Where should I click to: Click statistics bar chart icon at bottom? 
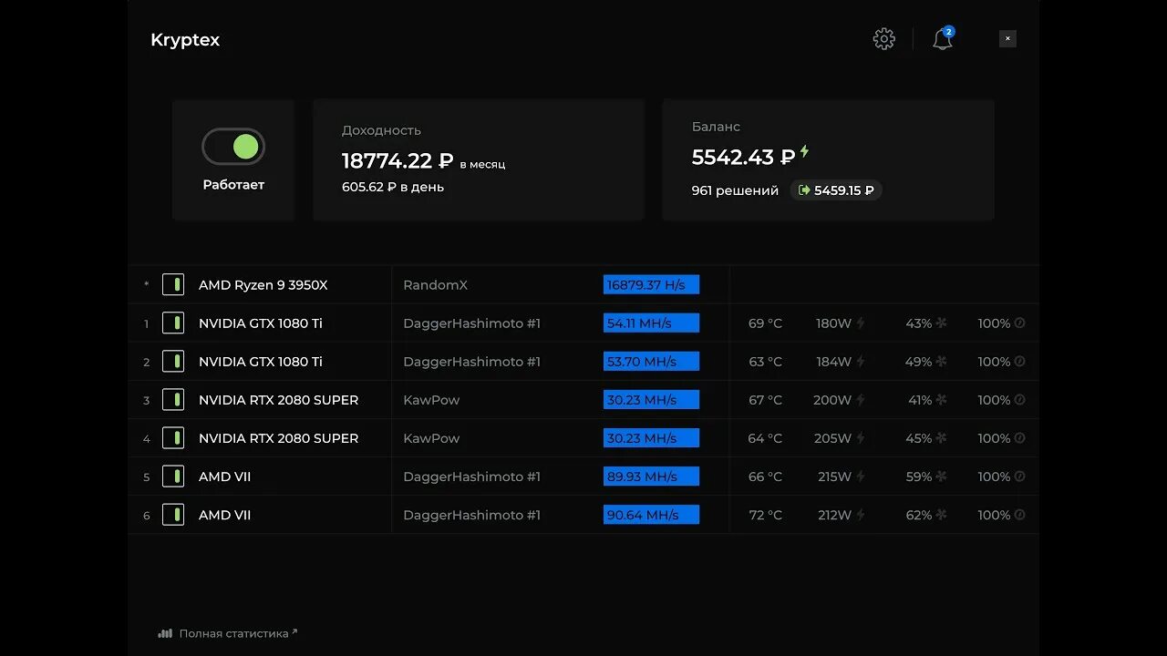[165, 633]
